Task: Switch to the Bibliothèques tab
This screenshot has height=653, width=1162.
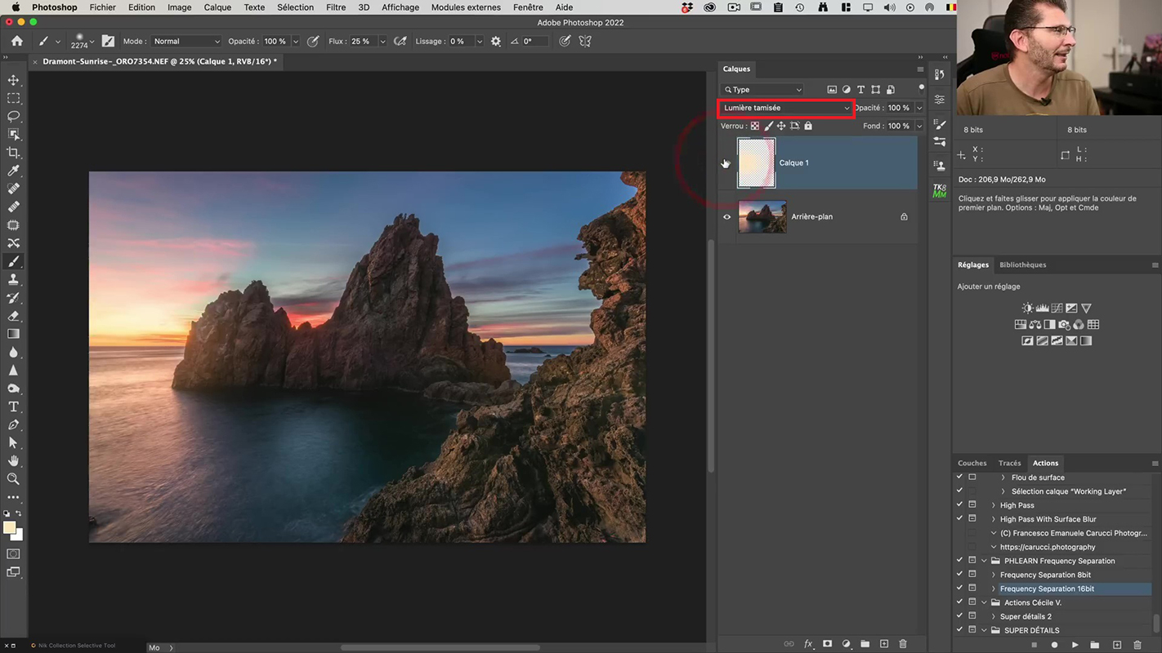Action: pos(1022,264)
